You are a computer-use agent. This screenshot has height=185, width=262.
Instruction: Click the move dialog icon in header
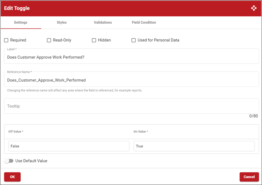[x=254, y=8]
